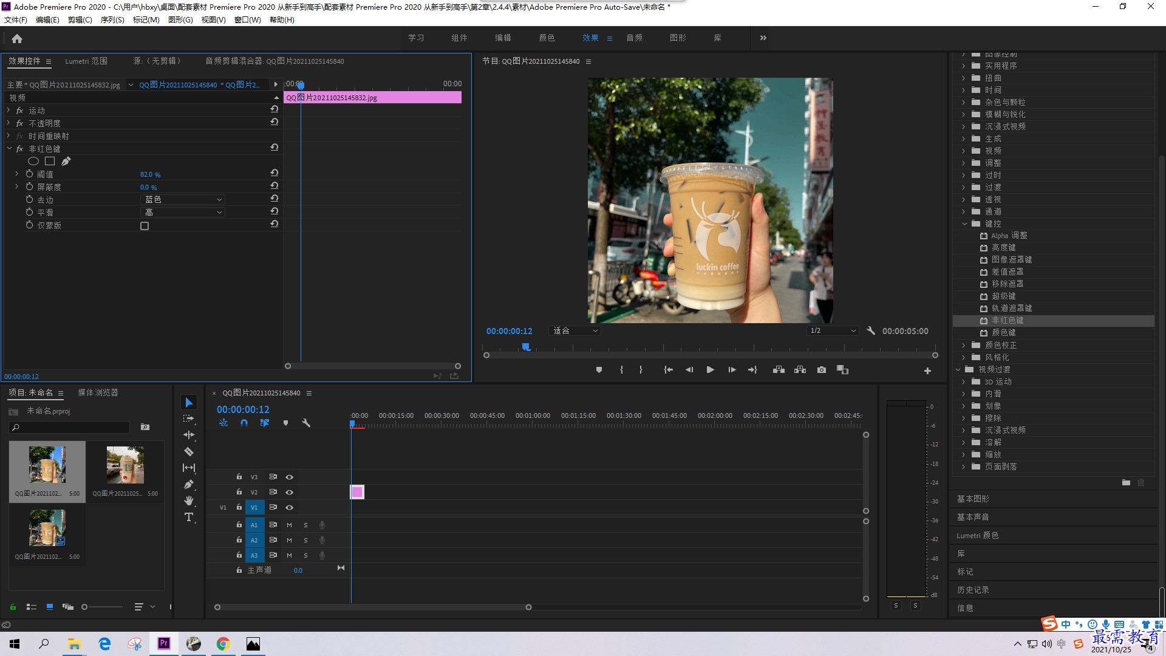Open program monitor settings wrench
The image size is (1166, 656).
[x=871, y=331]
